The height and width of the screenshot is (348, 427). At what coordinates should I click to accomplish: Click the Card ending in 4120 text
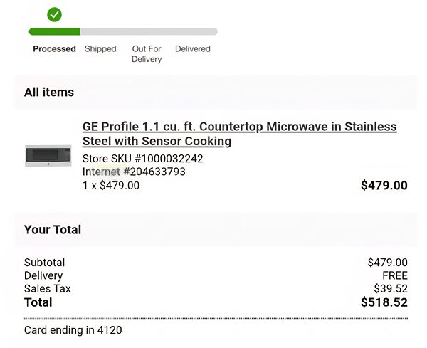73,330
